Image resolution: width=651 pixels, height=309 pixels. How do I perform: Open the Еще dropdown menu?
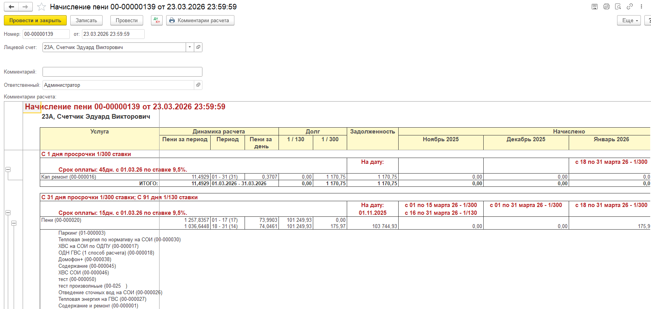click(x=628, y=21)
